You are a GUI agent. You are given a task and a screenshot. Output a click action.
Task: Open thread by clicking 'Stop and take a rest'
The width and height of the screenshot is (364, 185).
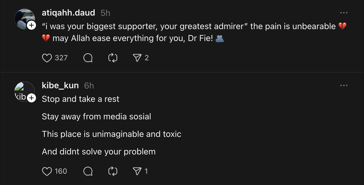tap(81, 99)
